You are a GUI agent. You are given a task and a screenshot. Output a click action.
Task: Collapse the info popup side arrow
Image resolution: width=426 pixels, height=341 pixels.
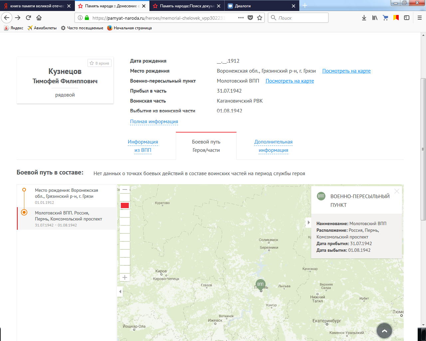point(309,222)
